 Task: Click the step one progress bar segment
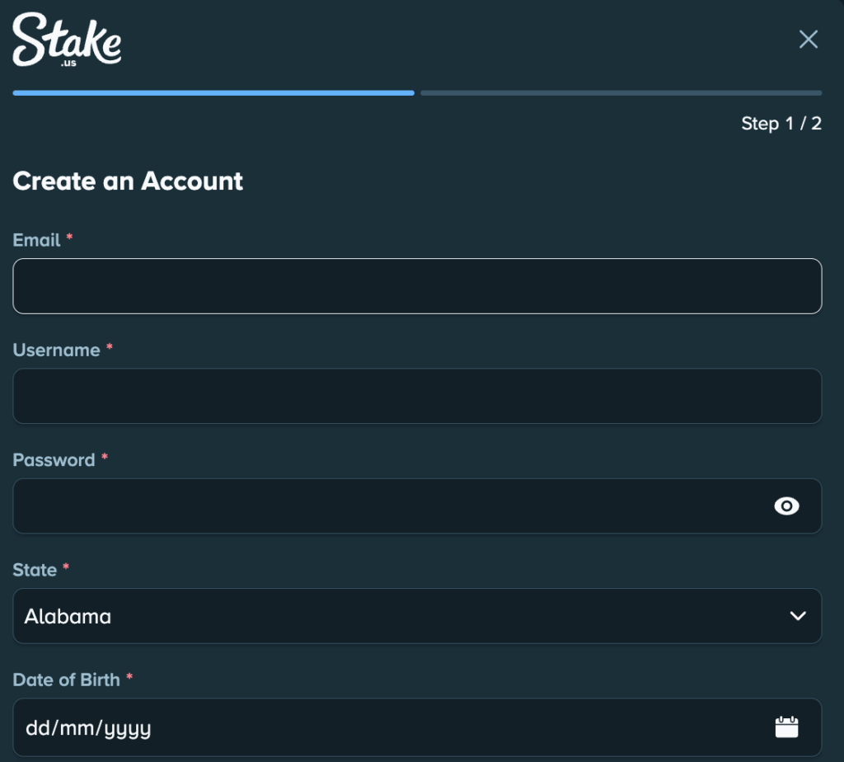point(213,92)
